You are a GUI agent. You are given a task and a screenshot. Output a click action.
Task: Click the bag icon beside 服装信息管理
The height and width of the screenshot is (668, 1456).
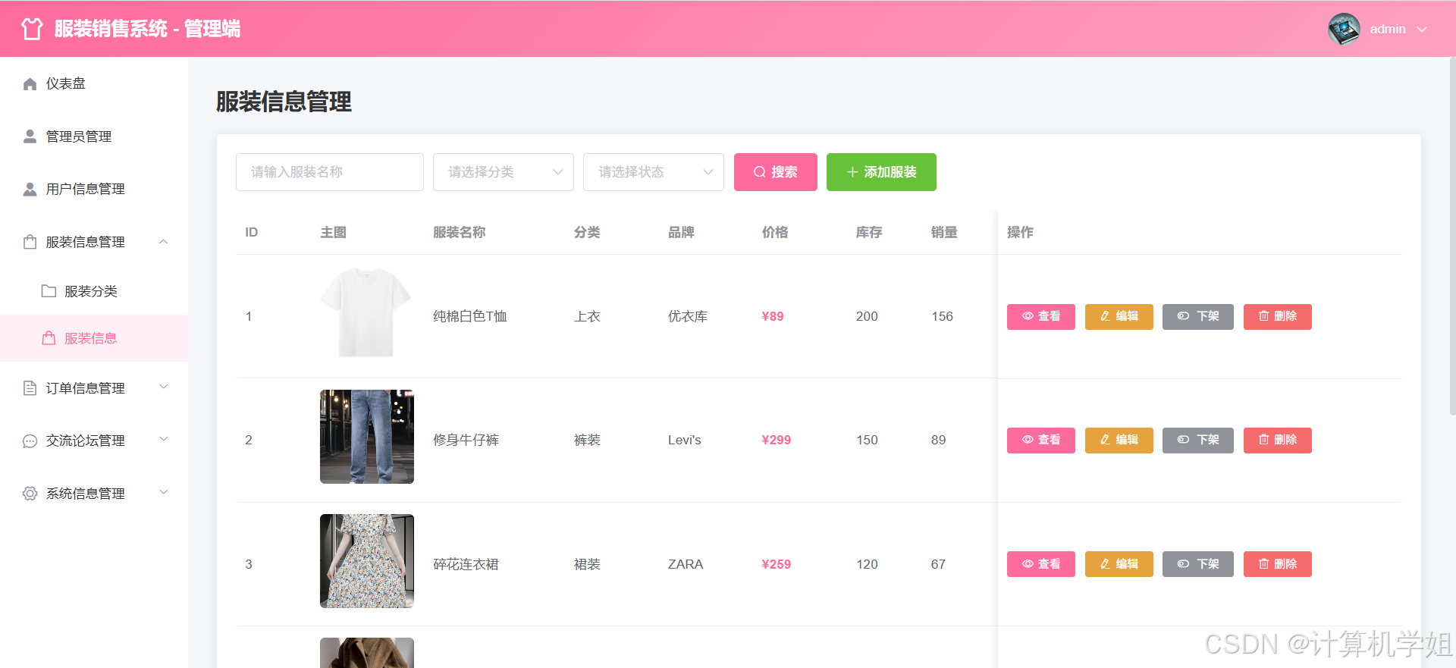tap(30, 242)
